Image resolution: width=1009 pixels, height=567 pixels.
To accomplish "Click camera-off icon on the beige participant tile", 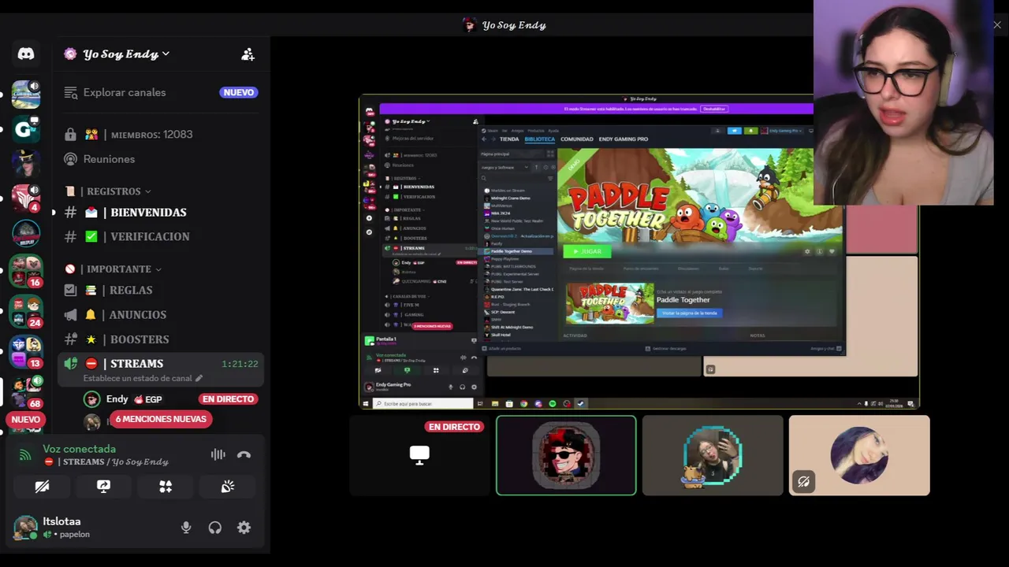I will (x=803, y=481).
